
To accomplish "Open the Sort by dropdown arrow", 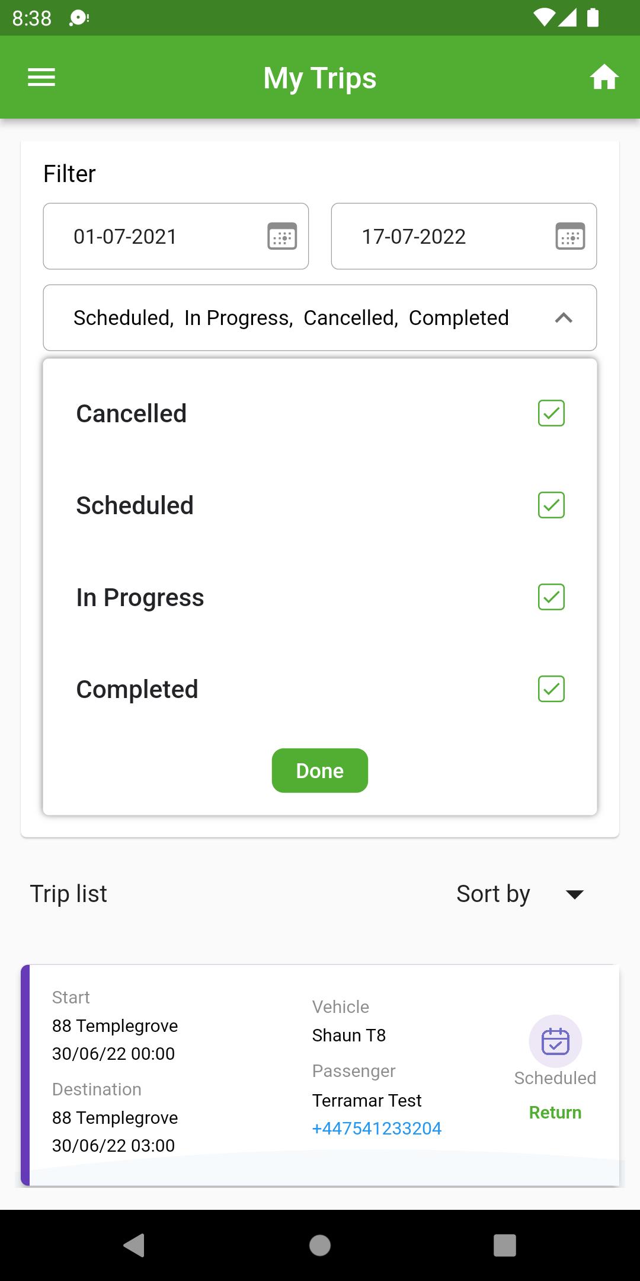I will point(575,894).
